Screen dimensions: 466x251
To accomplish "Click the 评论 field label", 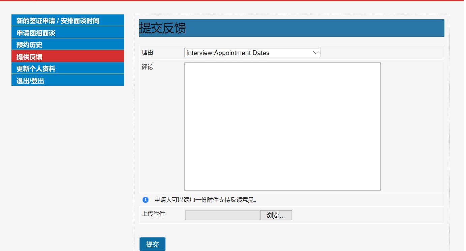I will tap(147, 67).
